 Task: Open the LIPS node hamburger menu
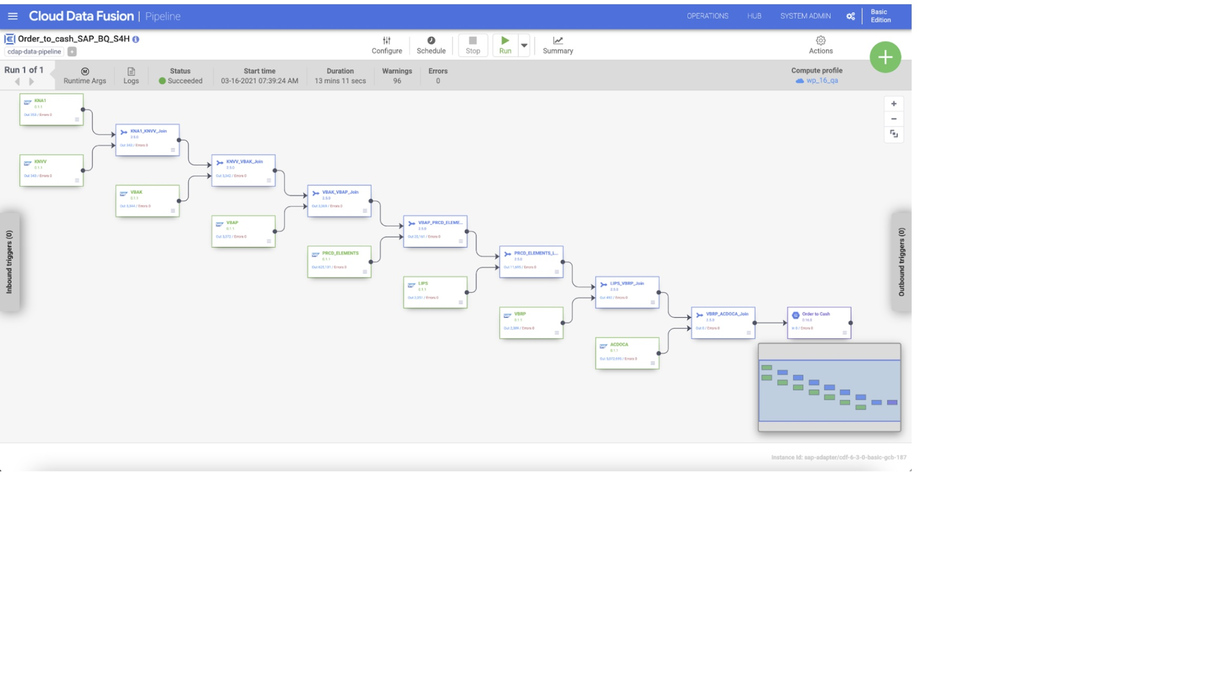(x=461, y=302)
